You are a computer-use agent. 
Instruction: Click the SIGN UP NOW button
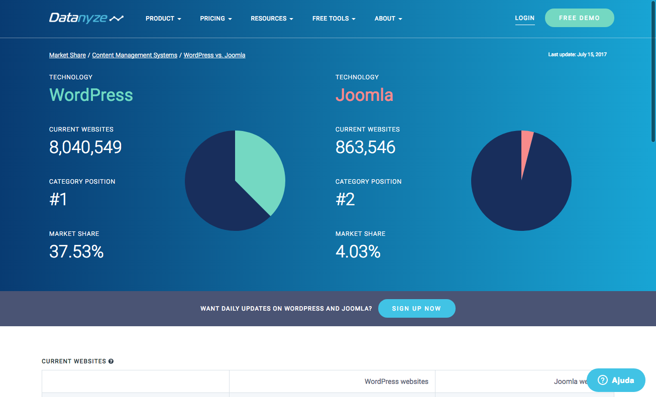point(416,308)
